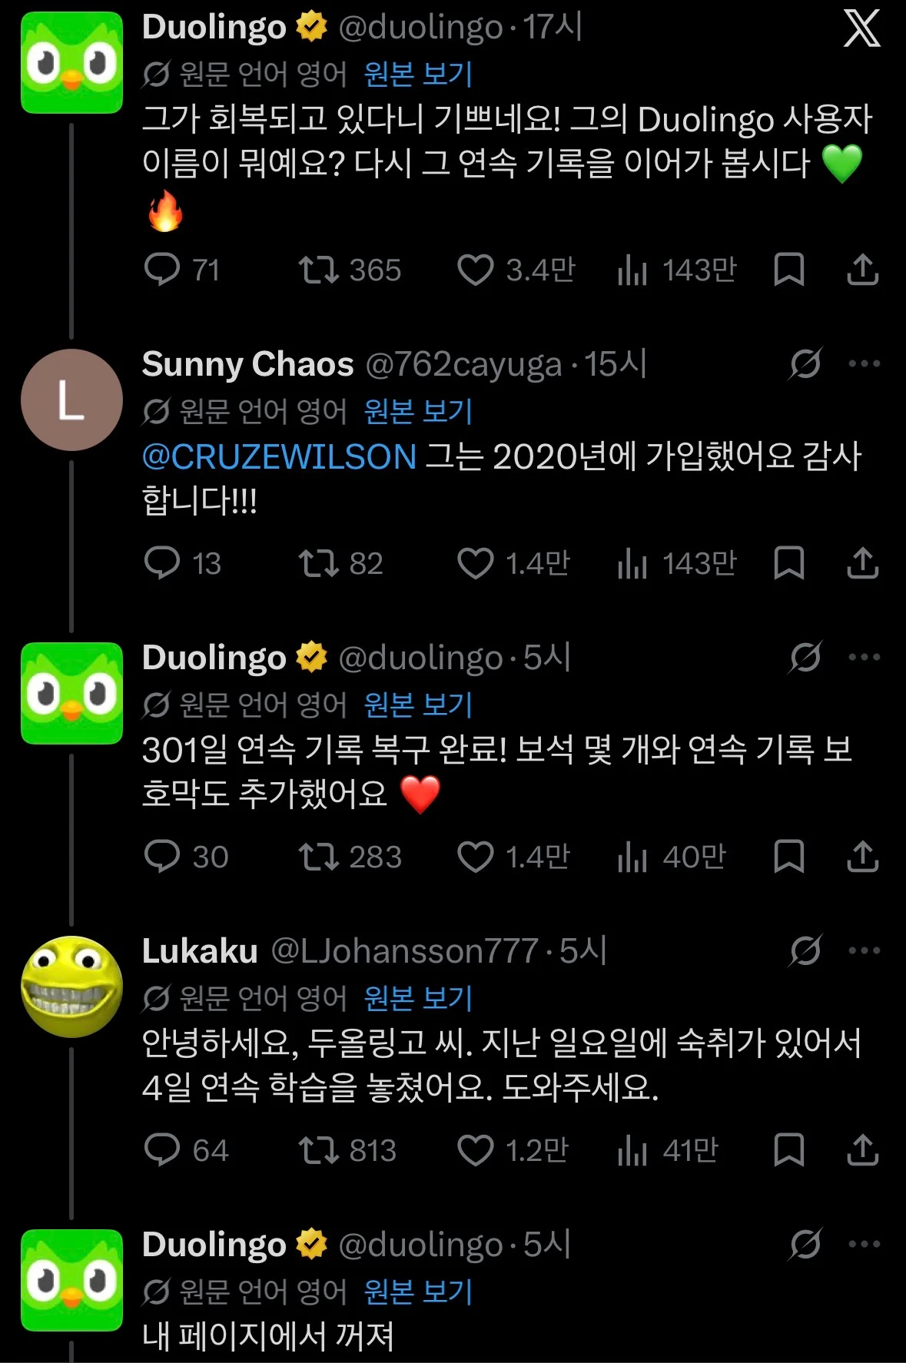The width and height of the screenshot is (906, 1363).
Task: Click the X logo at top right
Action: pos(862,30)
